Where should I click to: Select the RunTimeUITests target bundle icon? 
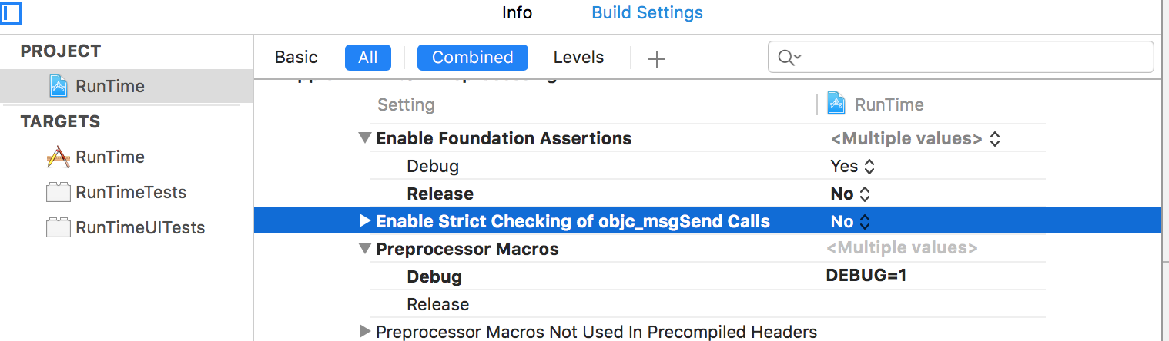(x=59, y=227)
